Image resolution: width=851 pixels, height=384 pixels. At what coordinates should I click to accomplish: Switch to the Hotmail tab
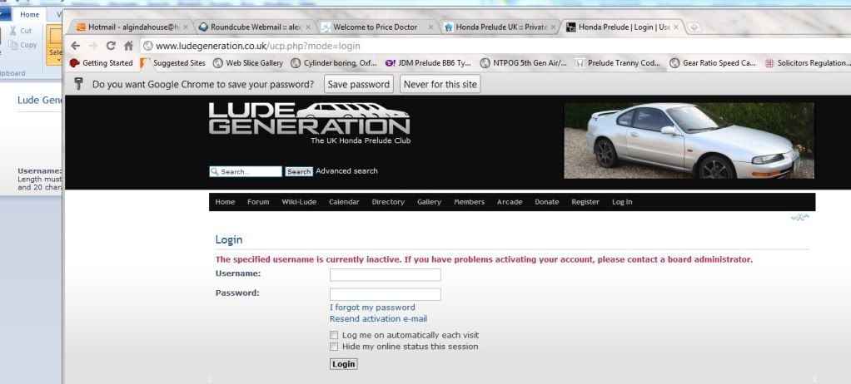pos(133,27)
